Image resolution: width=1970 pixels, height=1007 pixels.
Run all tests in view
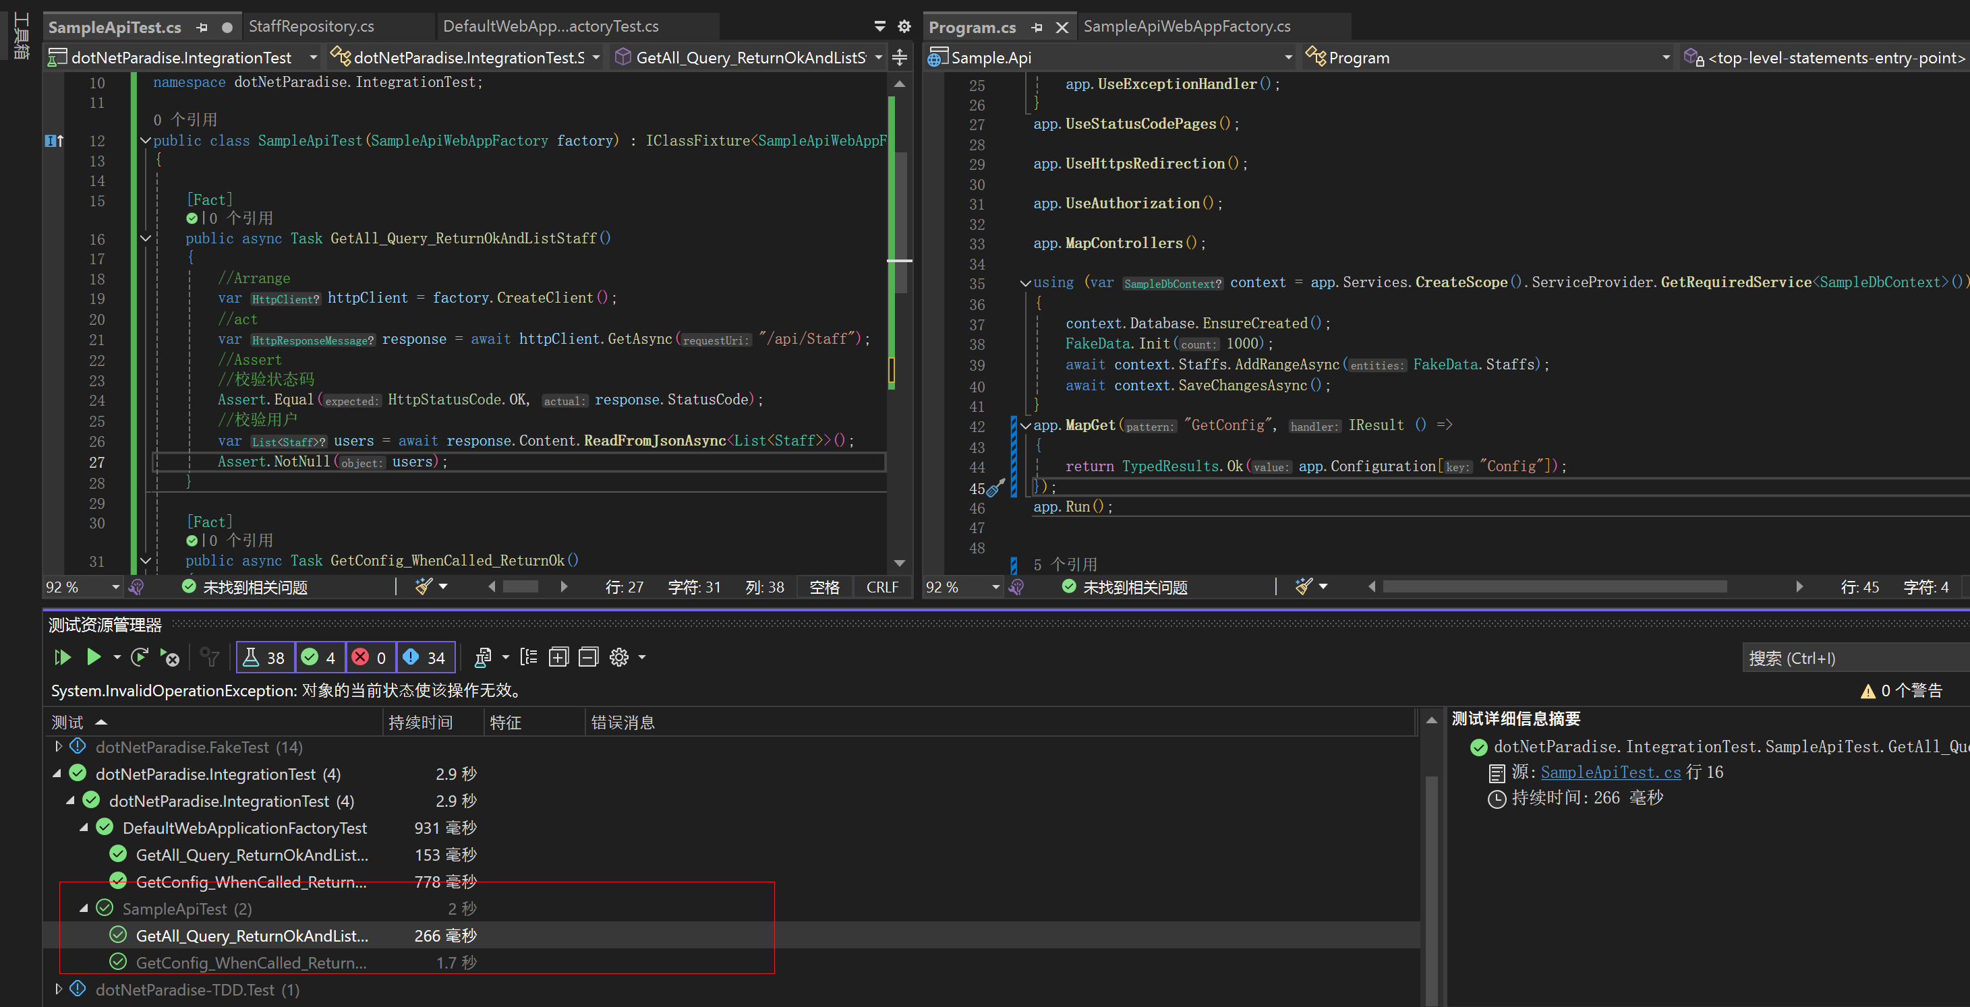(63, 657)
